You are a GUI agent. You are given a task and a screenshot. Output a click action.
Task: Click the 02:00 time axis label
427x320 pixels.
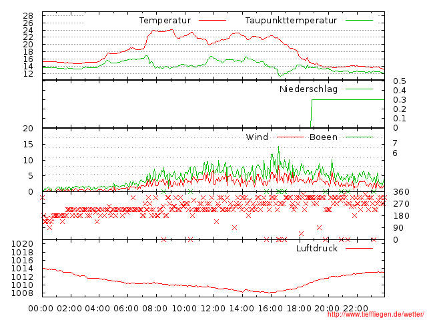point(69,309)
